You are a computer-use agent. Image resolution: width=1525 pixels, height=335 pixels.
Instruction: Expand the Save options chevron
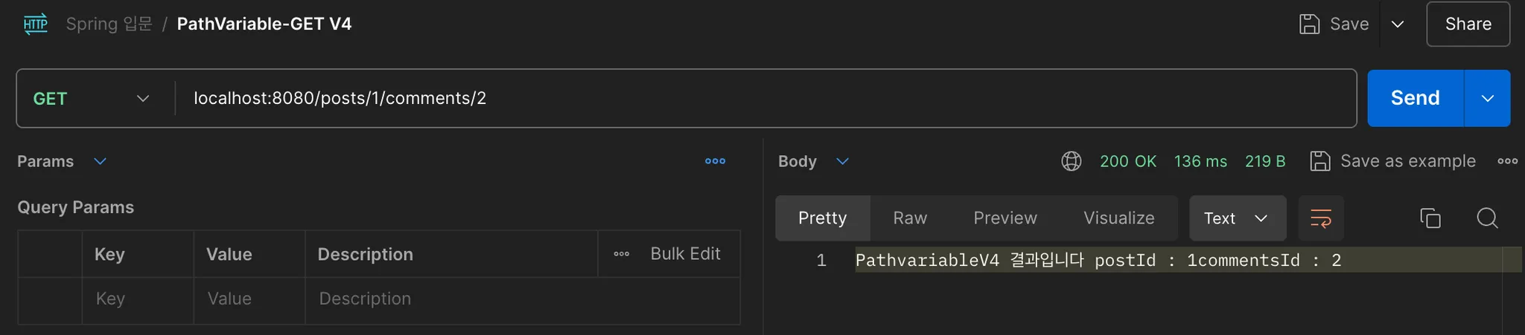pyautogui.click(x=1398, y=24)
